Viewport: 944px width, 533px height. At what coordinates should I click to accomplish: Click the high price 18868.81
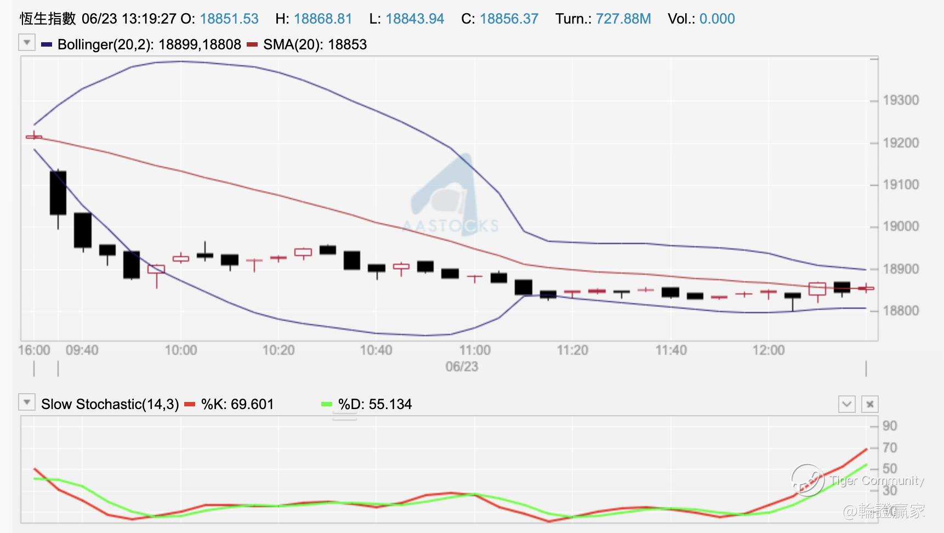click(x=323, y=19)
